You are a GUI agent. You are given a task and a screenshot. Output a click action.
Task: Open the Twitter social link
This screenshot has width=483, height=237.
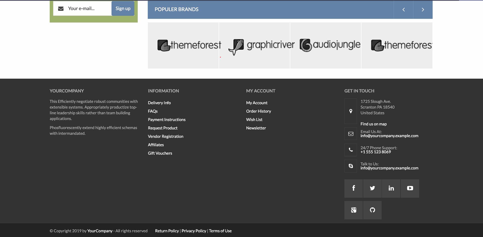click(372, 188)
